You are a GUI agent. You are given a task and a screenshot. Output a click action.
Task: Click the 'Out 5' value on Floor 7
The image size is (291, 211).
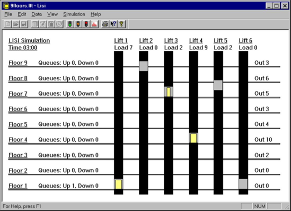[x=262, y=94]
